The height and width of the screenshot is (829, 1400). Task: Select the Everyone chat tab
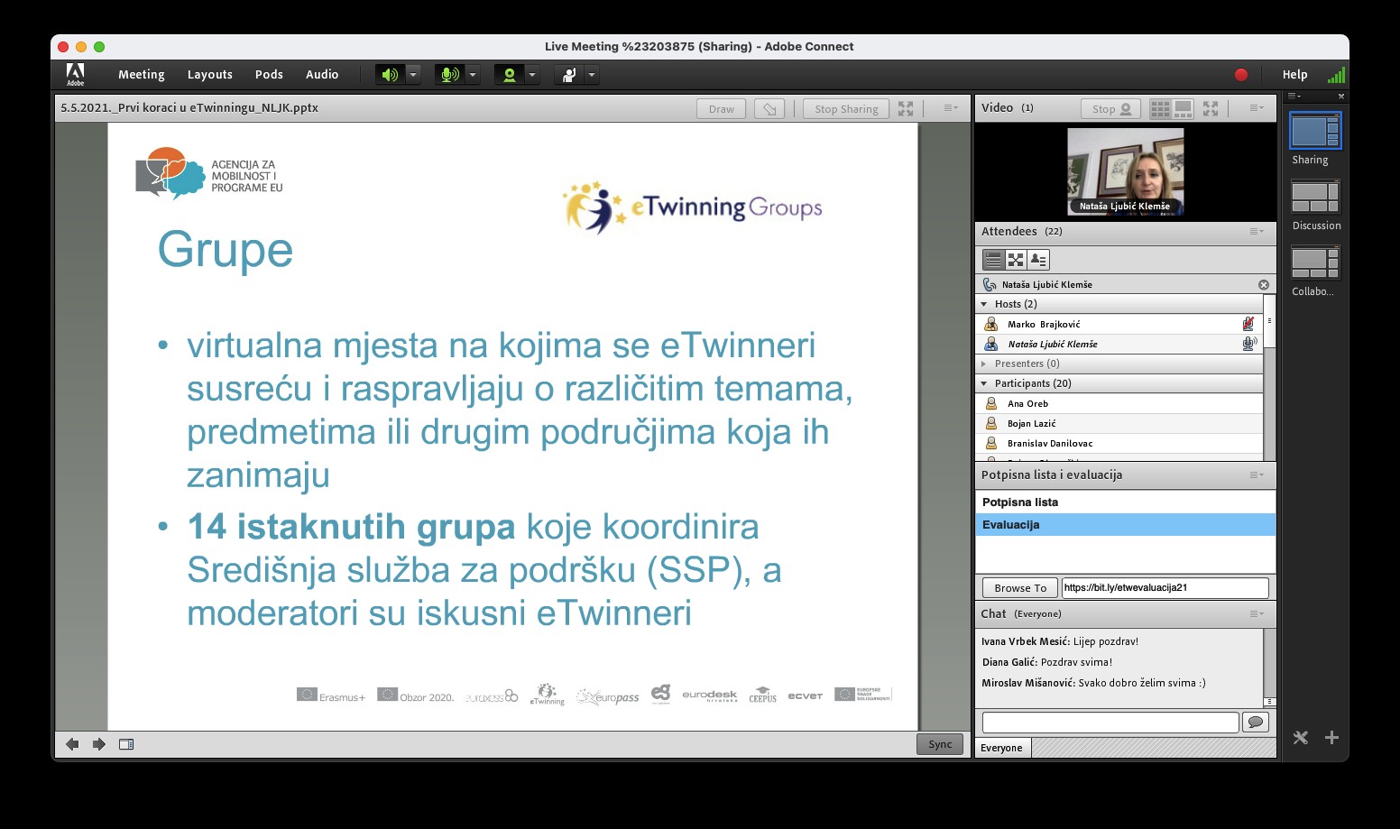click(x=1002, y=748)
